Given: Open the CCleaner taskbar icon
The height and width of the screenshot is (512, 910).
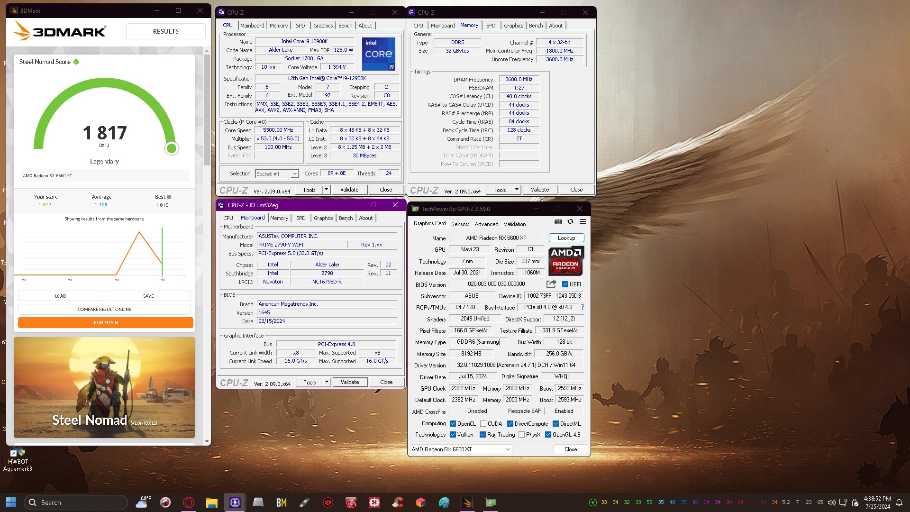Looking at the screenshot, I should tap(398, 503).
